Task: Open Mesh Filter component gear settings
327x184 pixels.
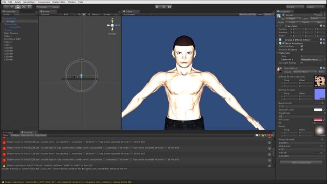Action: [x=324, y=40]
